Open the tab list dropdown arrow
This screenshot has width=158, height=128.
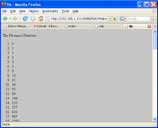tap(155, 26)
